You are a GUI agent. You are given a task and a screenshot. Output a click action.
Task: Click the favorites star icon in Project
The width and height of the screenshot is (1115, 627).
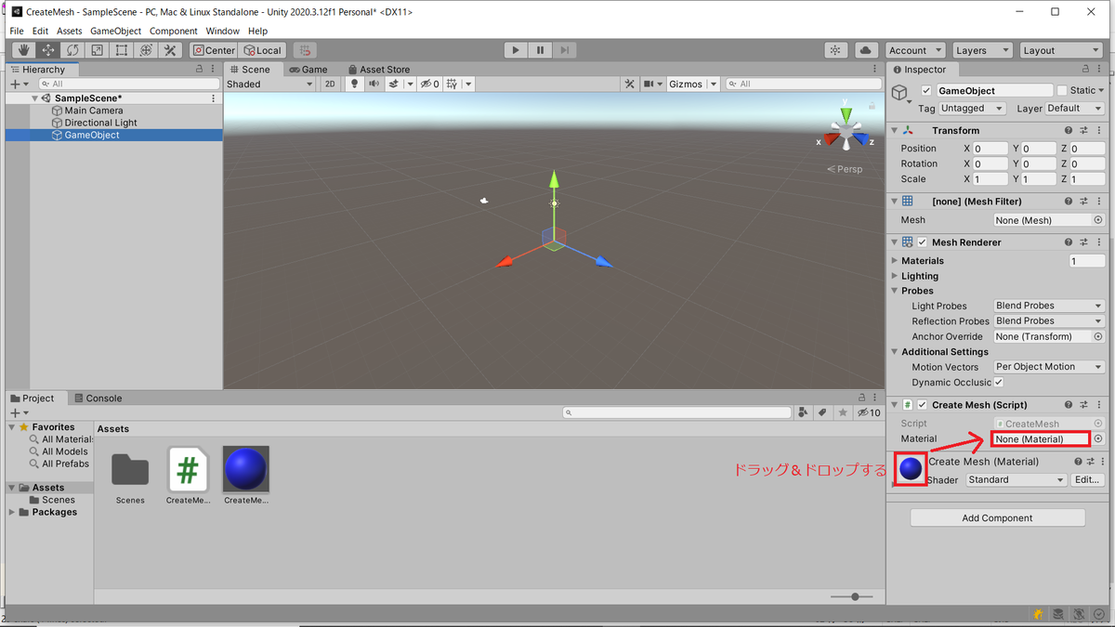pyautogui.click(x=843, y=412)
